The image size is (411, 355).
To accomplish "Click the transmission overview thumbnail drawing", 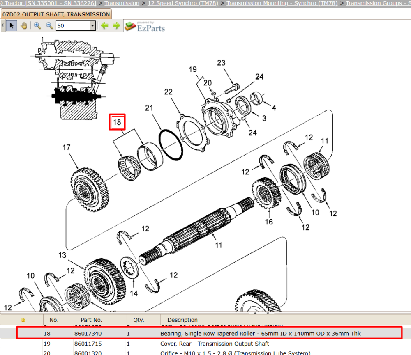I will coord(75,78).
